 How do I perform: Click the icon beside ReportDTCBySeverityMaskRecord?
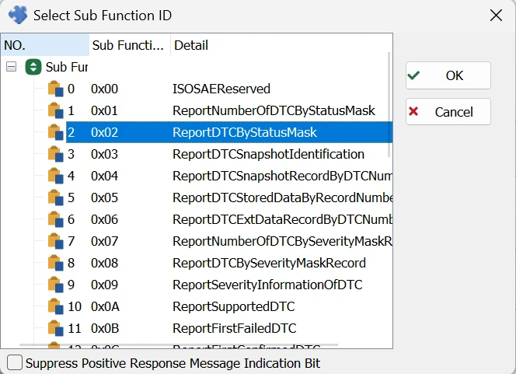pyautogui.click(x=56, y=263)
